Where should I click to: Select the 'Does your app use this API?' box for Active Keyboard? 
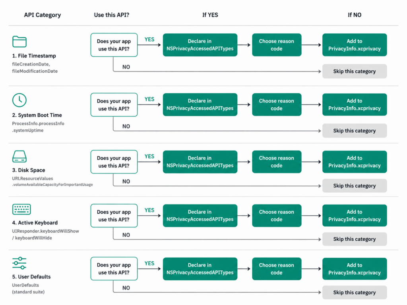(x=114, y=216)
